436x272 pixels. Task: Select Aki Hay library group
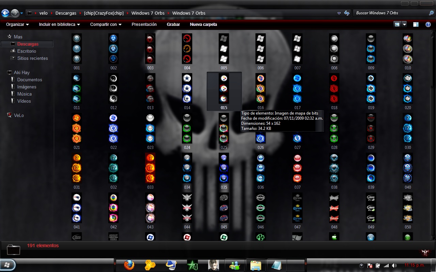pyautogui.click(x=22, y=72)
